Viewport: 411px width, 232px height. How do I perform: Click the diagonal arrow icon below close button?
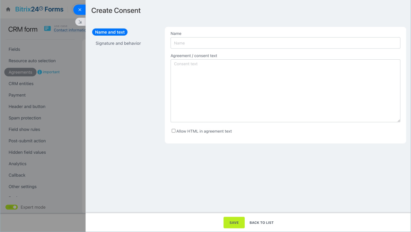tap(80, 22)
